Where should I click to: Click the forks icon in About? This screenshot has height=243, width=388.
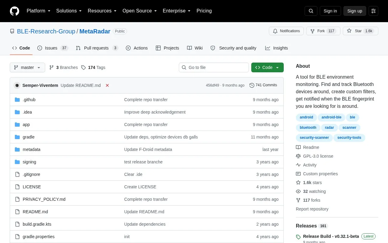pyautogui.click(x=298, y=200)
